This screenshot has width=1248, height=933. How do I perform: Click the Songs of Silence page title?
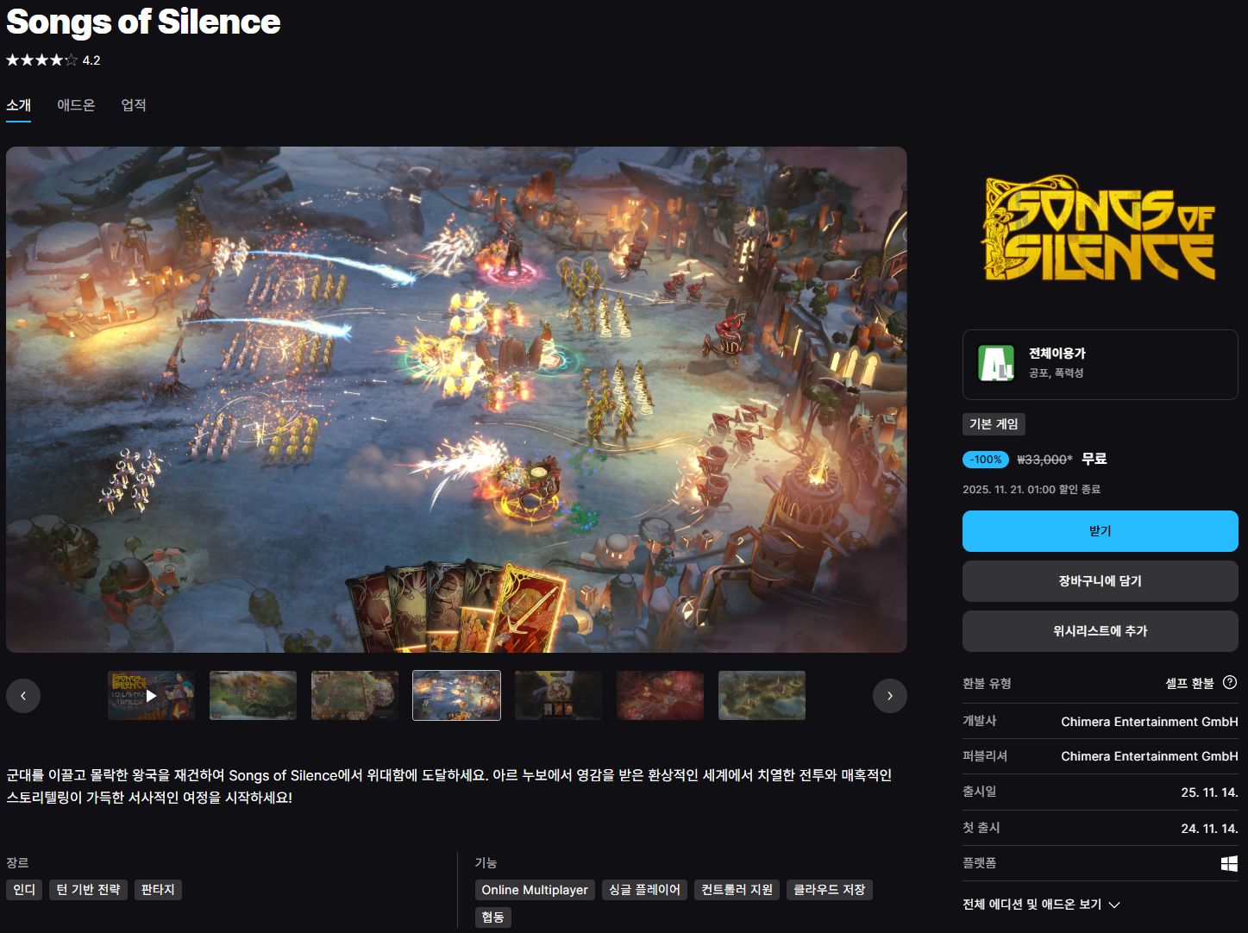(143, 22)
